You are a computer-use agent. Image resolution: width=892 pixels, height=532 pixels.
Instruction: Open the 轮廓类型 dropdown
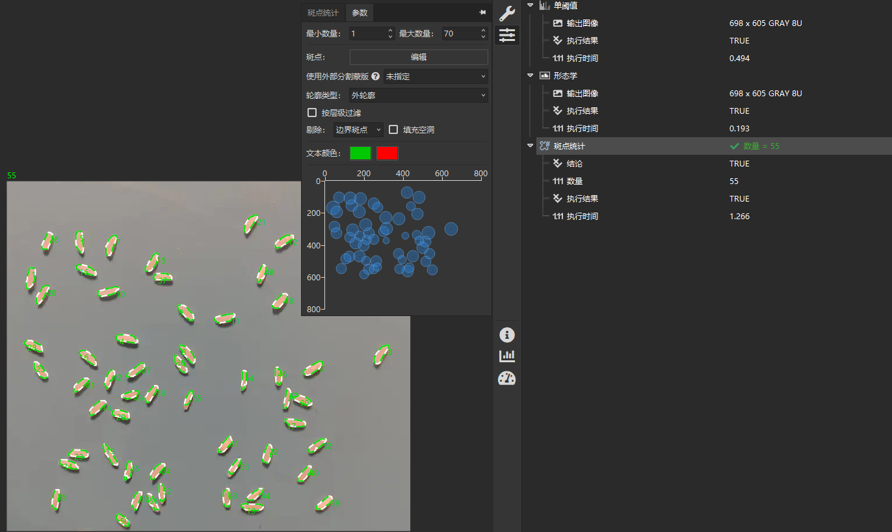click(418, 96)
